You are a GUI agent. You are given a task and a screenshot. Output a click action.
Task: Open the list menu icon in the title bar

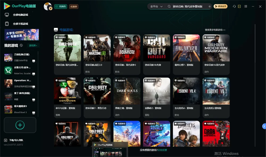(x=246, y=6)
